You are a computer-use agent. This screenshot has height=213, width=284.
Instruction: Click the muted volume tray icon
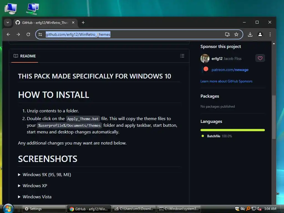[259, 209]
